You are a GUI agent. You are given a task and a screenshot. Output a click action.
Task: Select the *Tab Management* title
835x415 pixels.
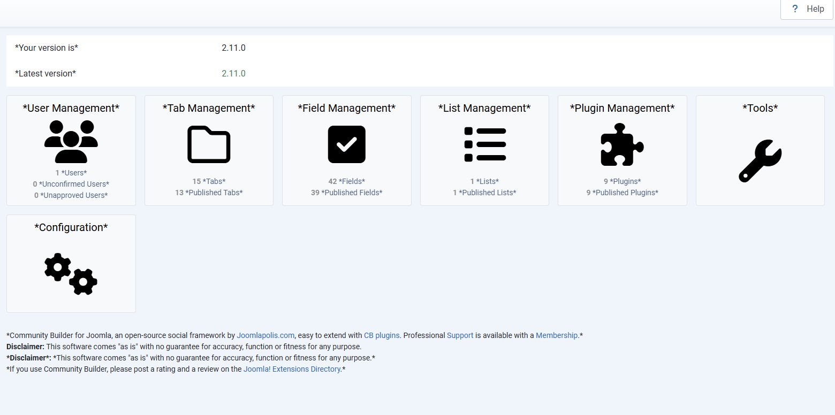[x=209, y=108]
